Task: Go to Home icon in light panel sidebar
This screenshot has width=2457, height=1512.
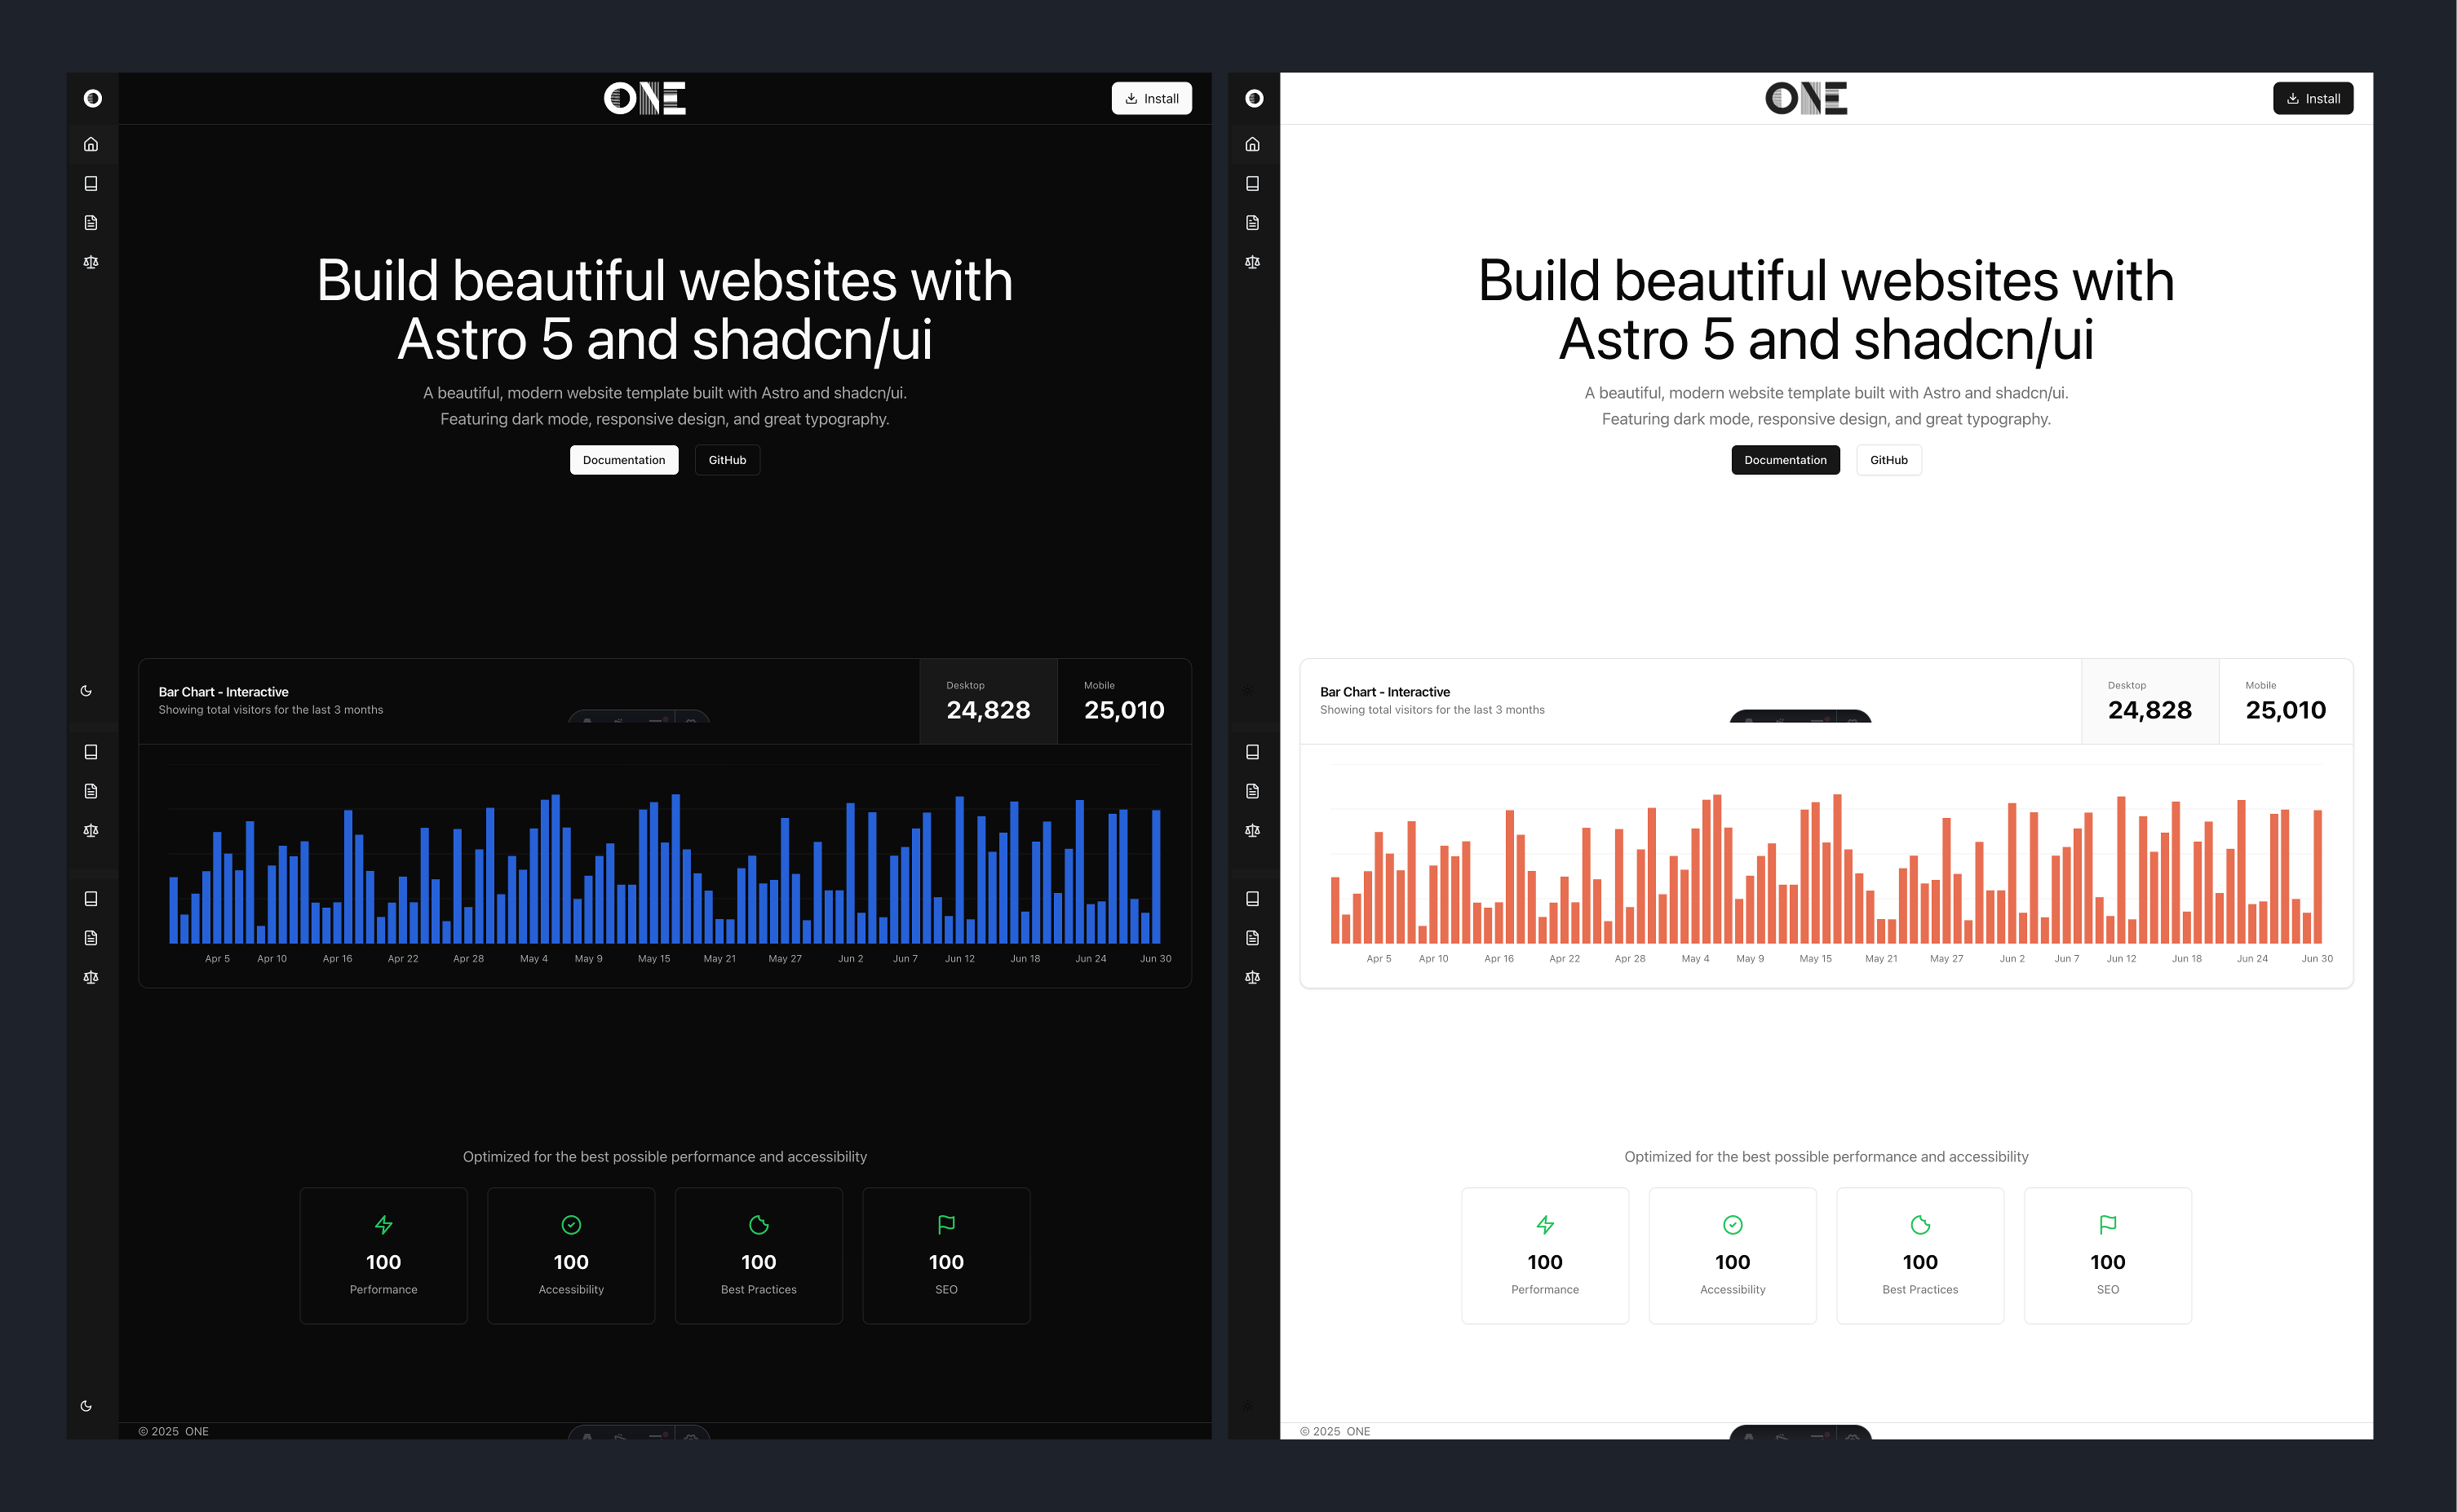Action: (x=1252, y=144)
